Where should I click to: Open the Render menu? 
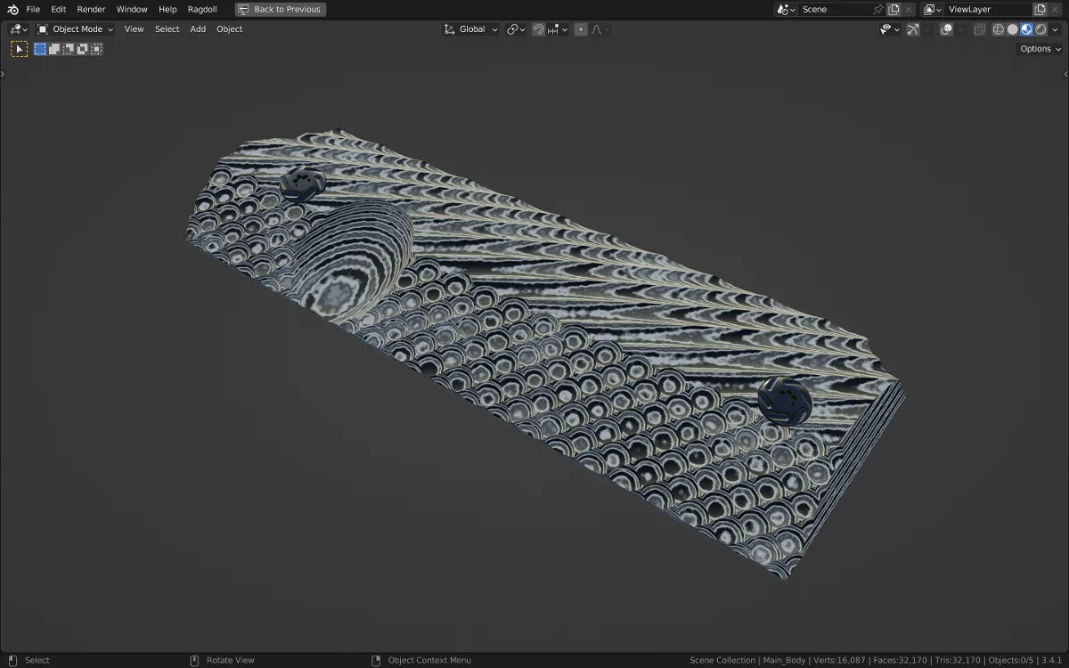pos(91,9)
